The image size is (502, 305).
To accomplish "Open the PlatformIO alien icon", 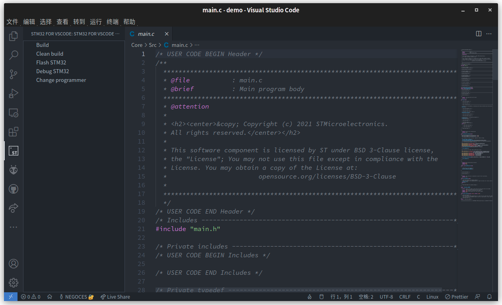I will pos(14,170).
